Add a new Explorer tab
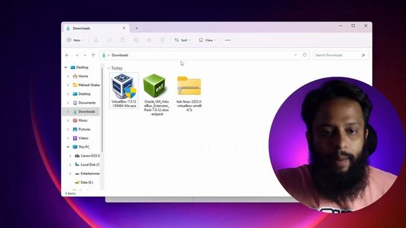The image size is (406, 228). [x=136, y=28]
